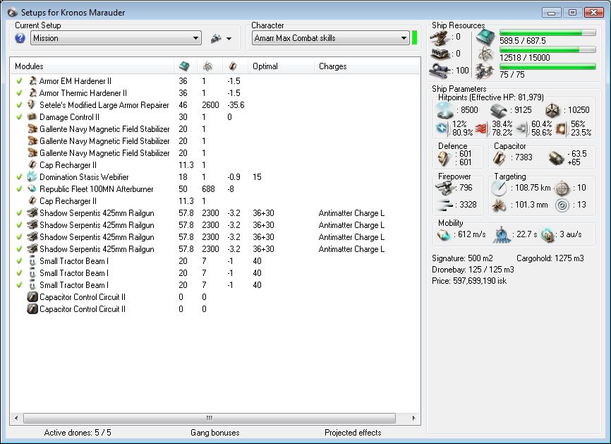Viewport: 611px width, 444px height.
Task: Sort by the Optimal column header
Action: (x=281, y=66)
